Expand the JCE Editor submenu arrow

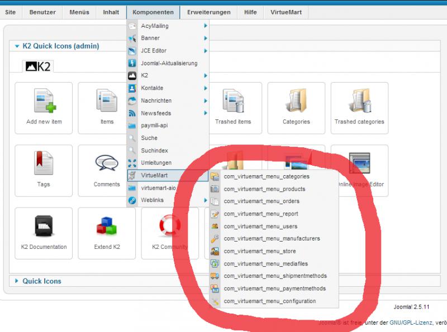pyautogui.click(x=206, y=51)
